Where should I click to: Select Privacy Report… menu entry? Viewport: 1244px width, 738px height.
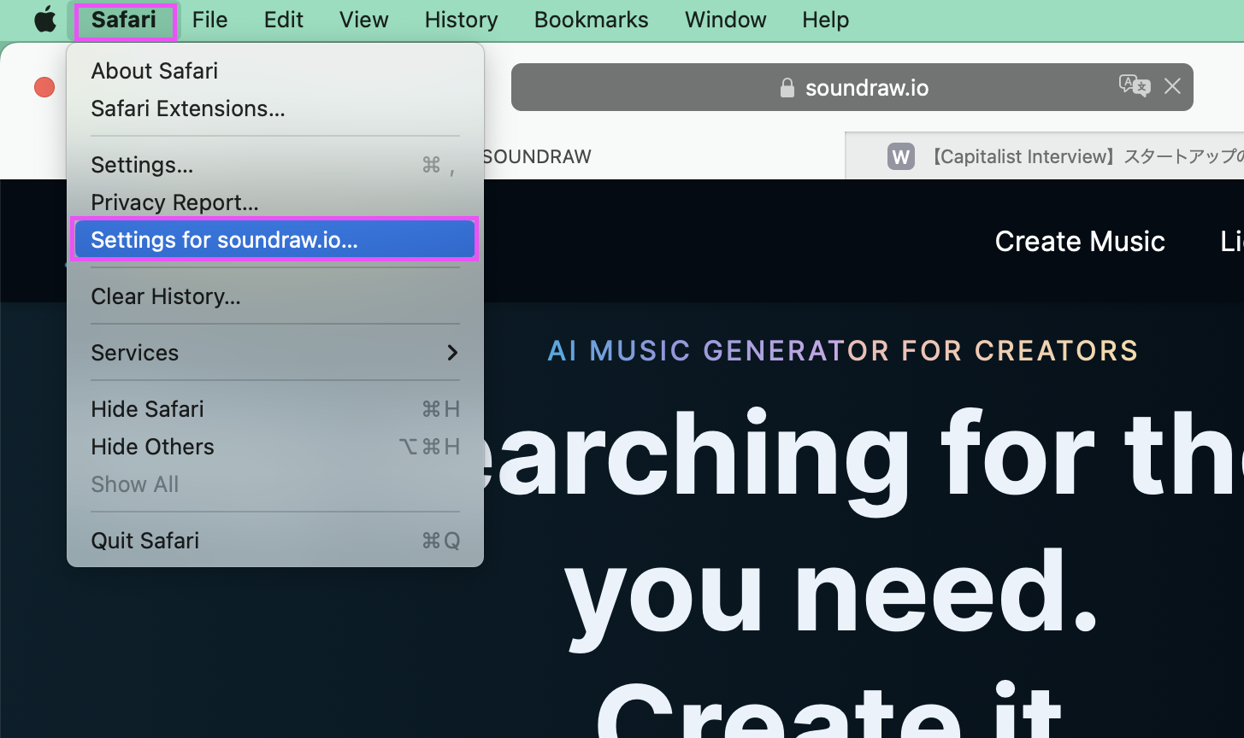click(174, 202)
